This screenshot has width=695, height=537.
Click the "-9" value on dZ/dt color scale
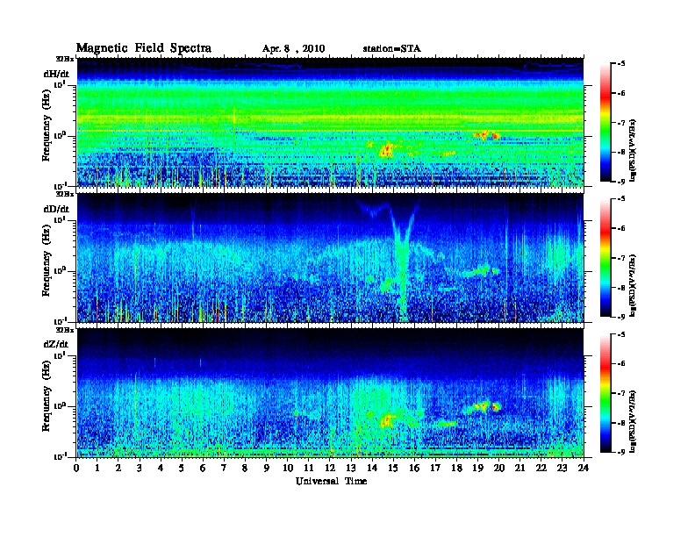[x=621, y=452]
